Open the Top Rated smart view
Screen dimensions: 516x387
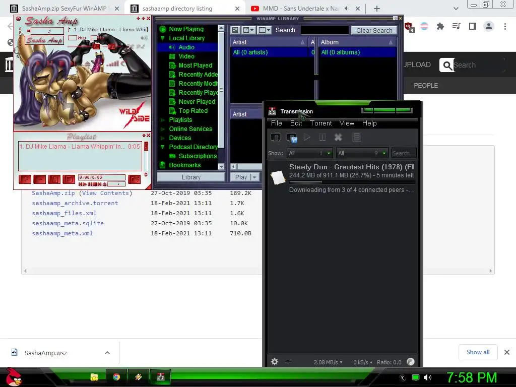point(193,111)
